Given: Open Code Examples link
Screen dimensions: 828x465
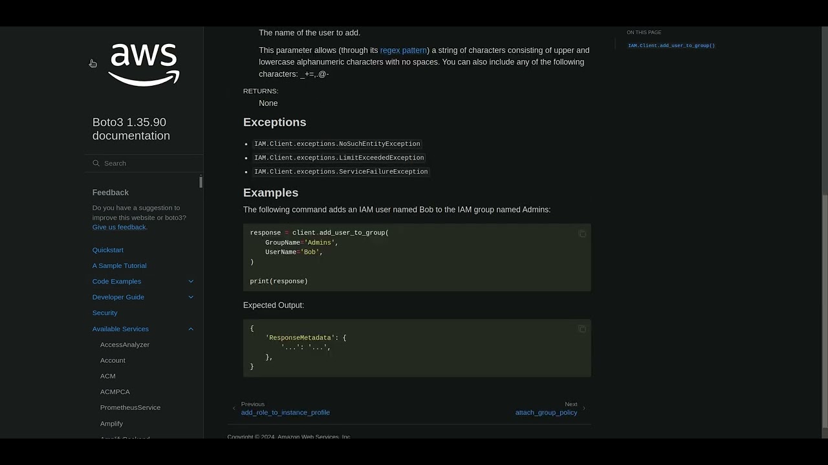Looking at the screenshot, I should pos(116,282).
